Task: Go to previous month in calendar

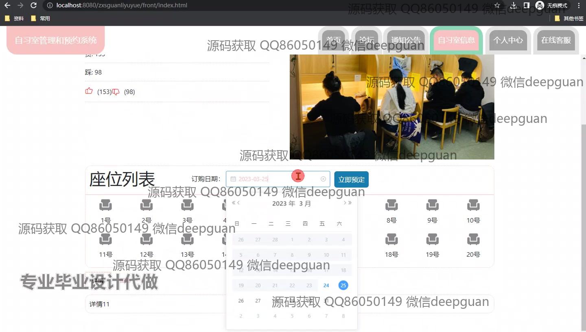Action: tap(238, 203)
